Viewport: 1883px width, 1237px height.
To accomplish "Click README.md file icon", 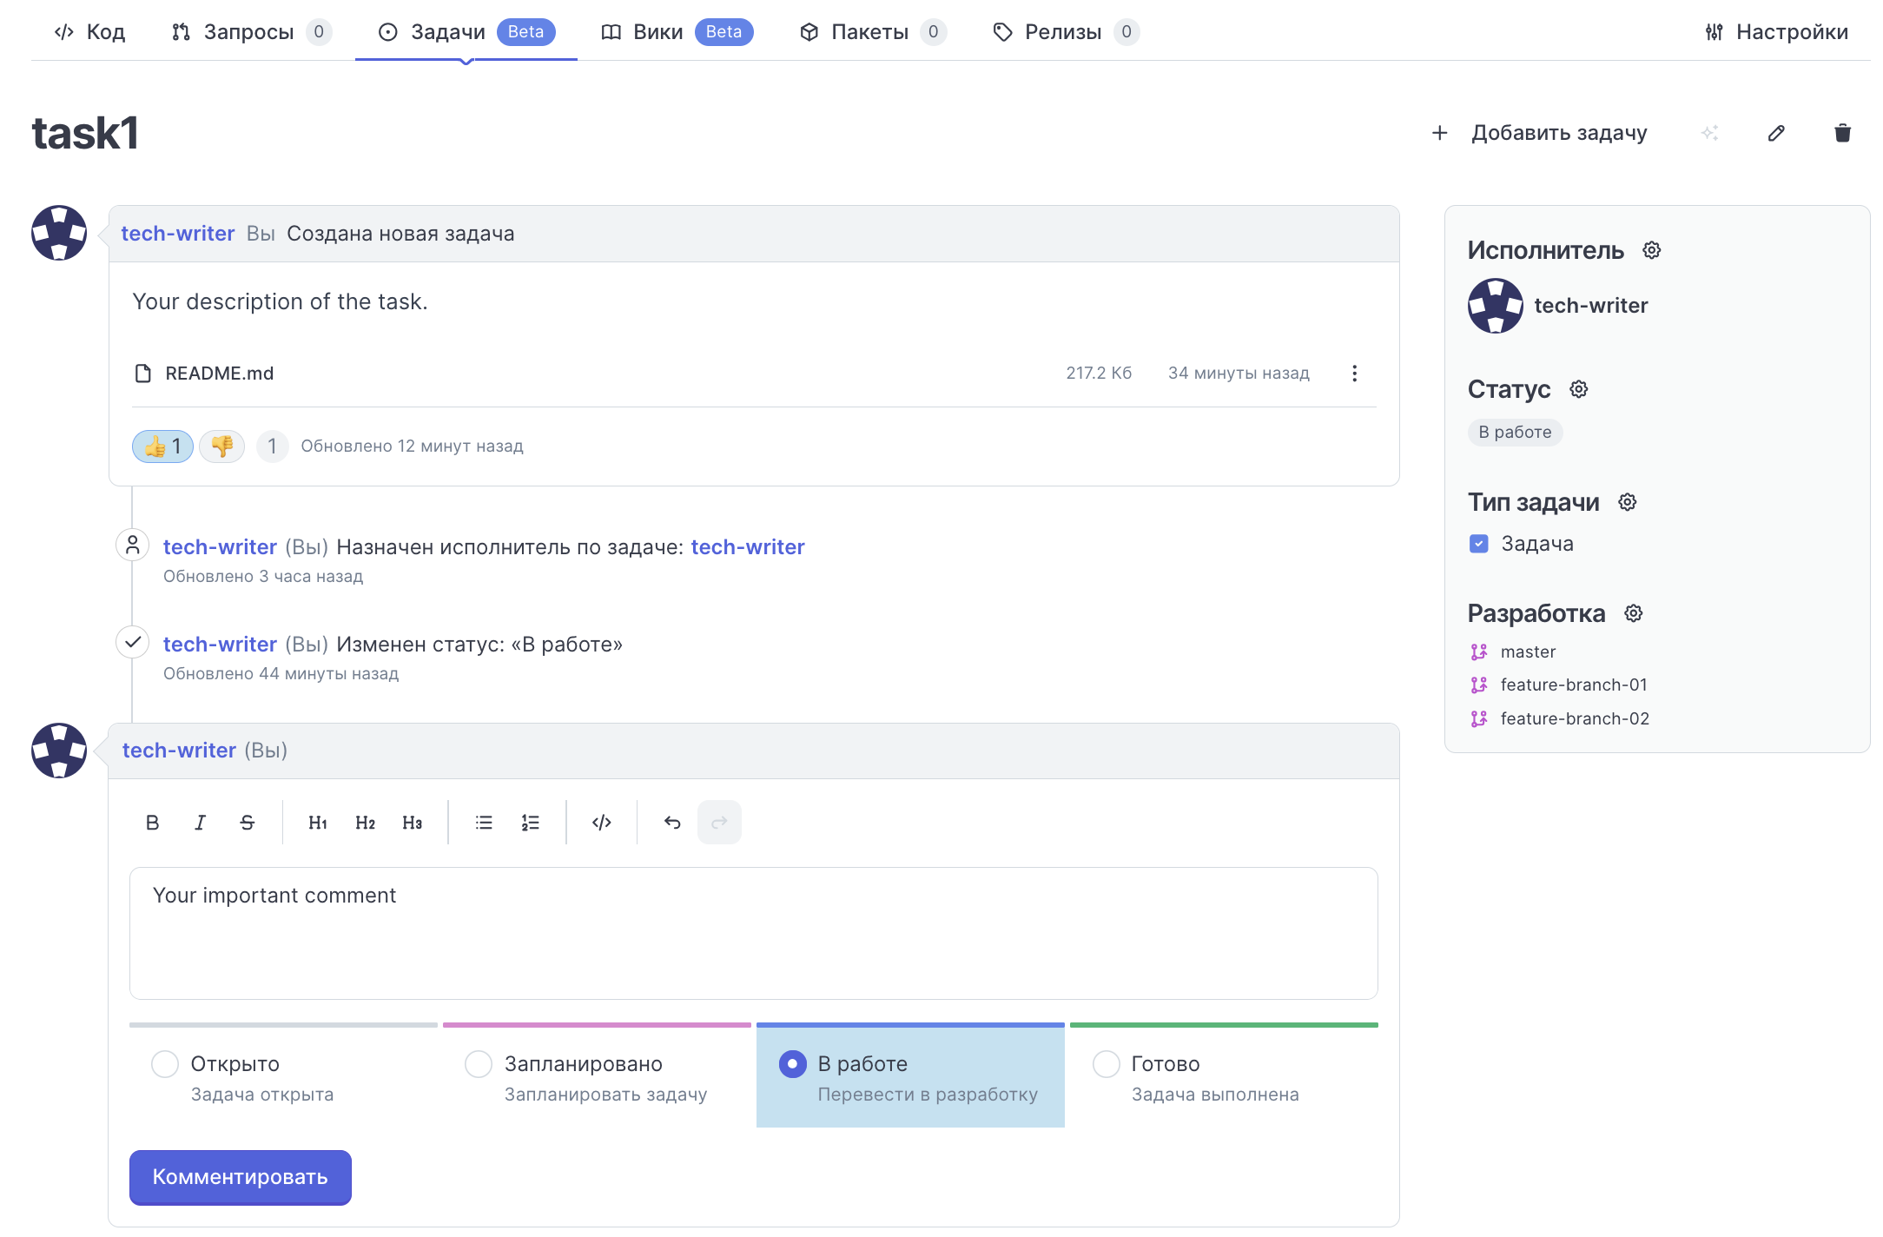I will pos(143,374).
